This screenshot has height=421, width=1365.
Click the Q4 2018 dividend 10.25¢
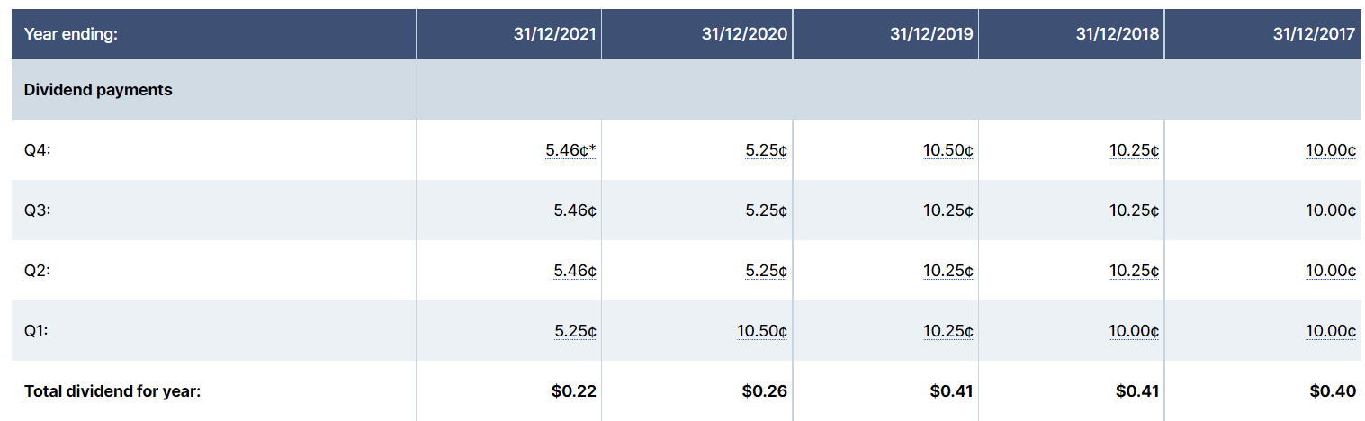(1134, 151)
